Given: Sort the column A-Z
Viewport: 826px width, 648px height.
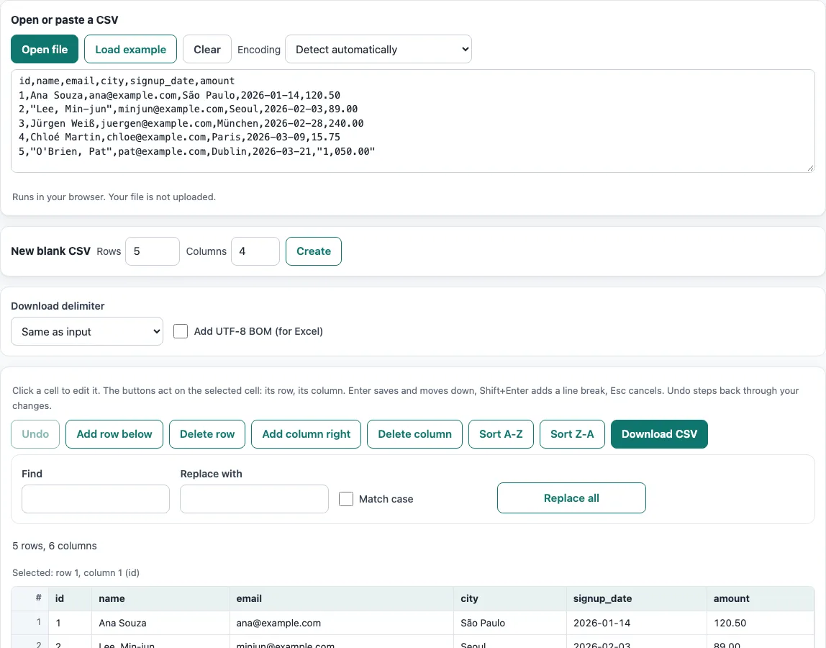Looking at the screenshot, I should pos(501,434).
